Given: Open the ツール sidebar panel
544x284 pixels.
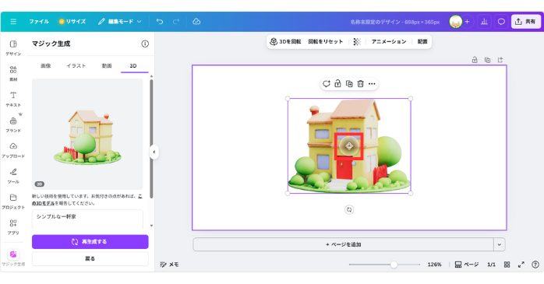Looking at the screenshot, I should (13, 176).
